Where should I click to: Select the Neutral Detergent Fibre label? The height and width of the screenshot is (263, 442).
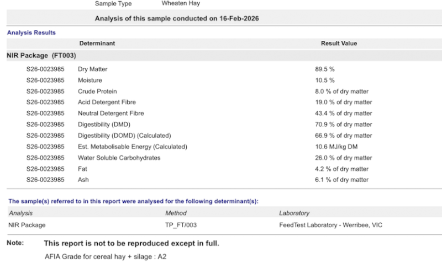tap(111, 114)
